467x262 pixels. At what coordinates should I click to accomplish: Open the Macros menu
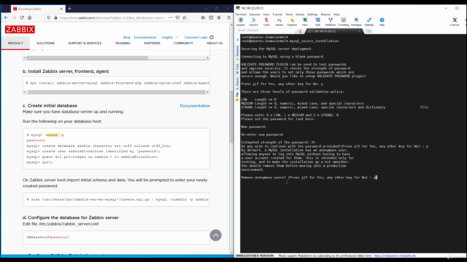(x=325, y=15)
